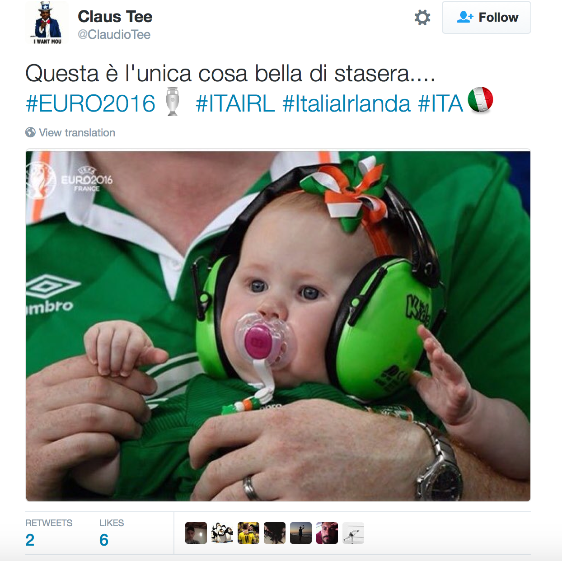Open the Claus Tee display name link

click(115, 17)
